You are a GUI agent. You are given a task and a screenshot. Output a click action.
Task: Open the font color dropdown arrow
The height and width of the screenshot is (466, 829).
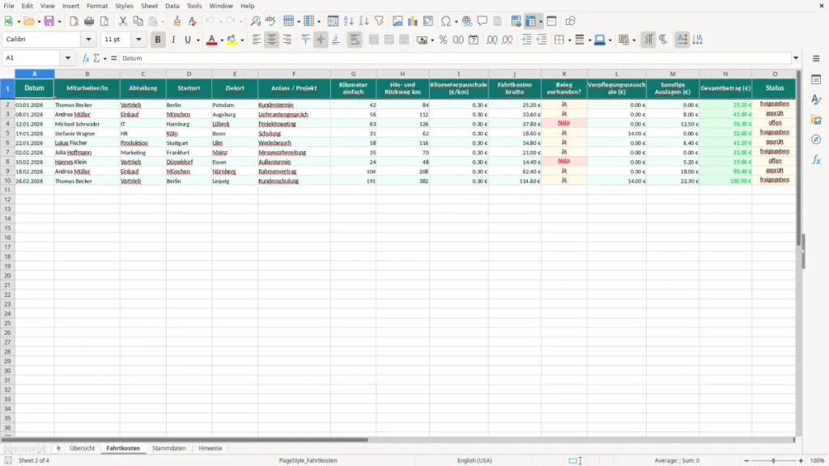[x=222, y=40]
